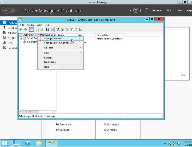The height and width of the screenshot is (147, 192).
Task: Click the Find objects toolbar icon
Action: [x=76, y=30]
